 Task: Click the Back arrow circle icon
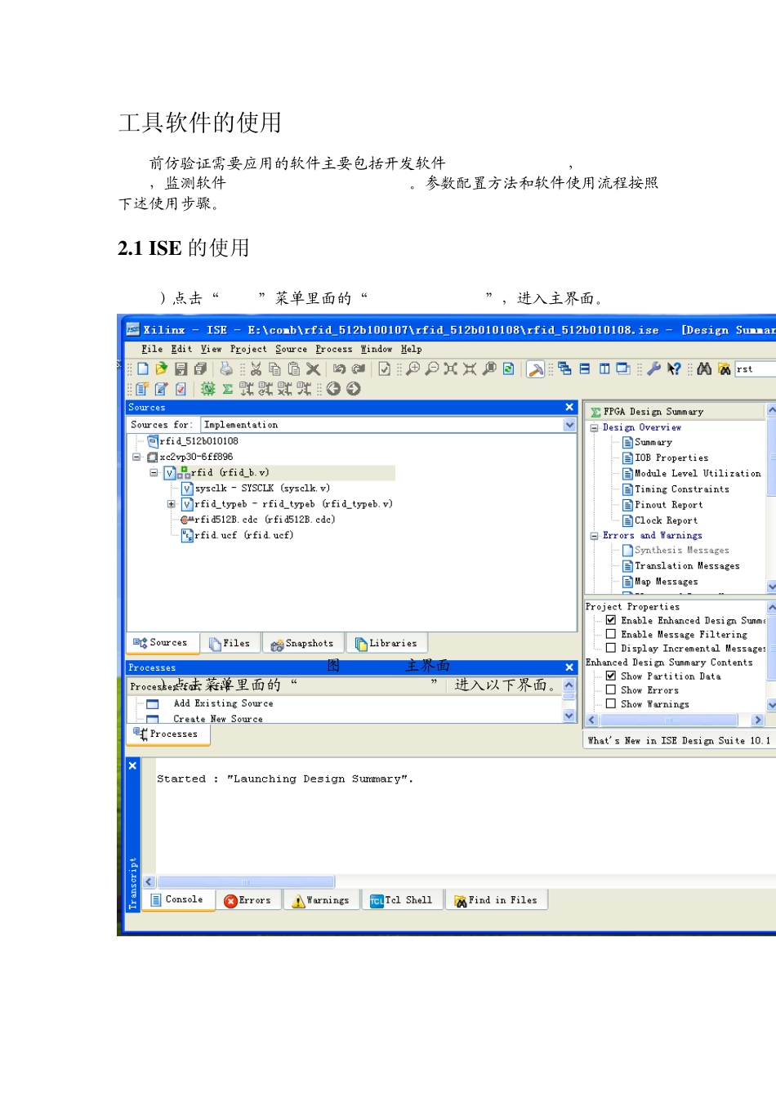pos(333,389)
